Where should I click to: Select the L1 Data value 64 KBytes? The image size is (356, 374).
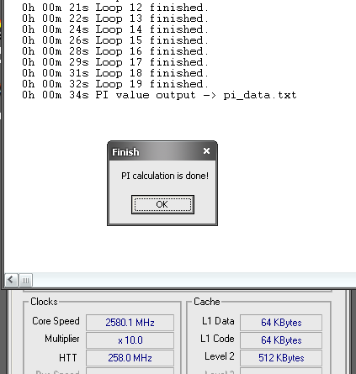tap(281, 323)
